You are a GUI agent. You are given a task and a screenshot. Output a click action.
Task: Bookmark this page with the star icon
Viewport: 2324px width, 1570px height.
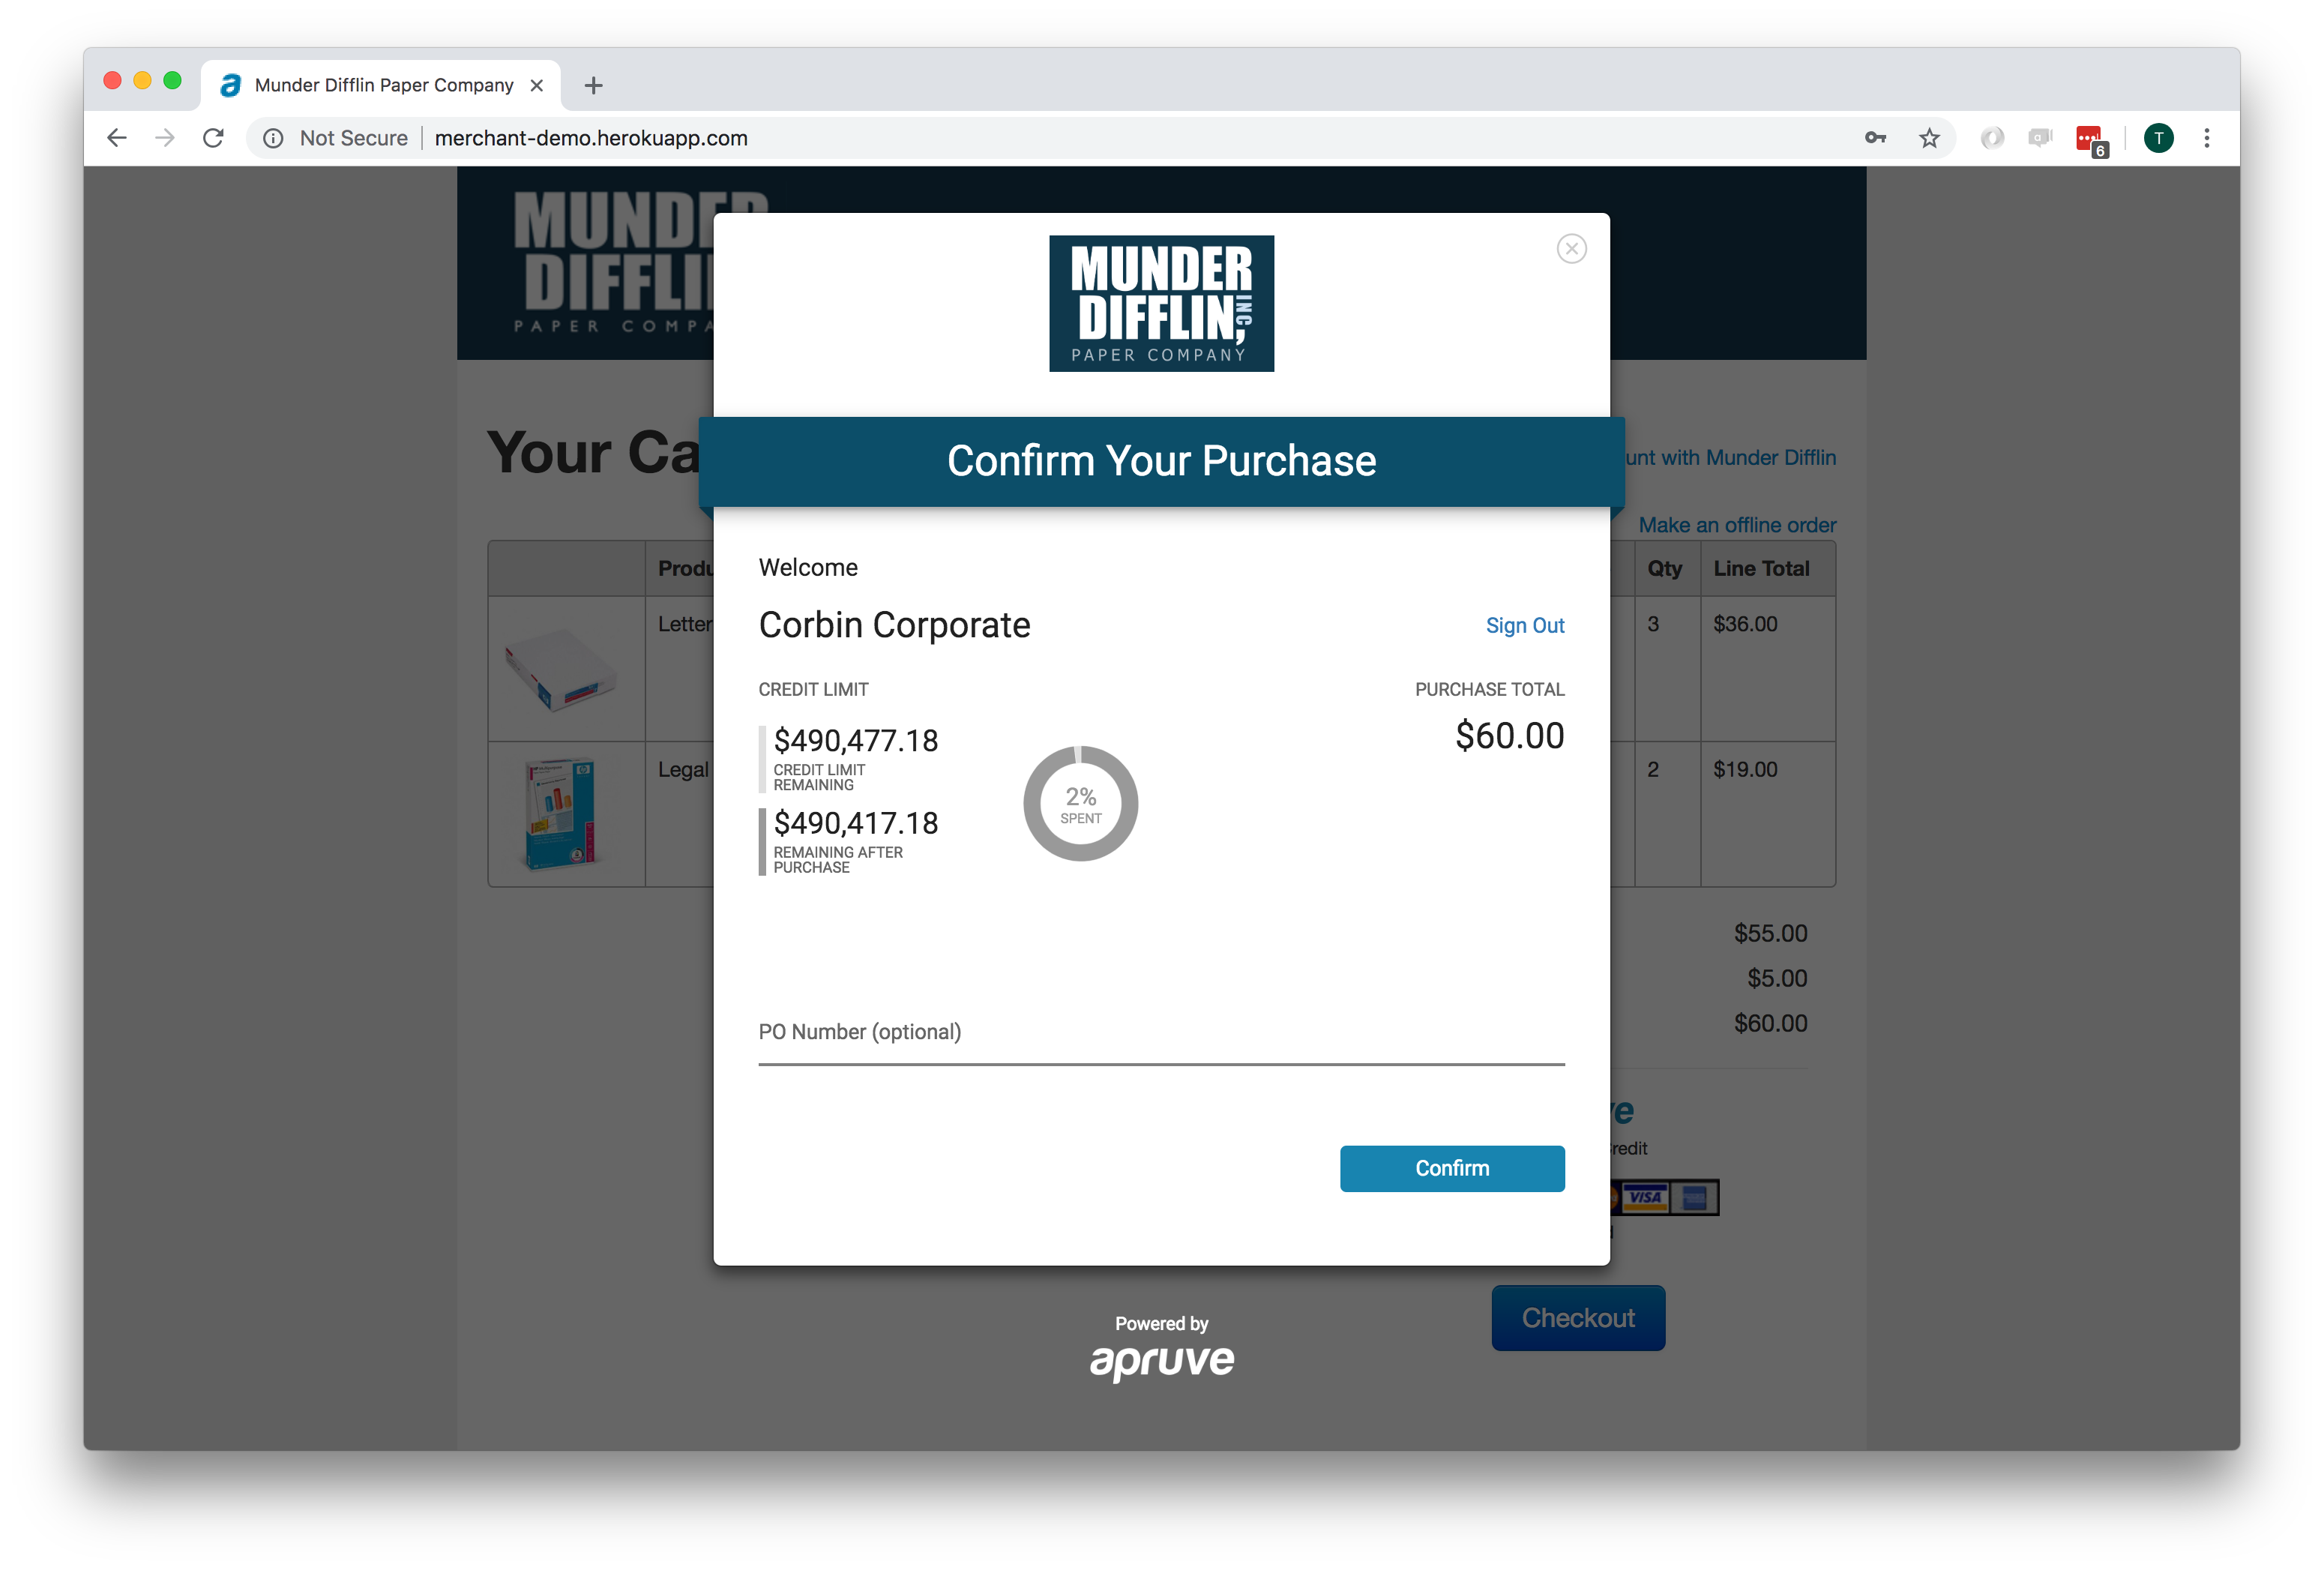point(1929,138)
